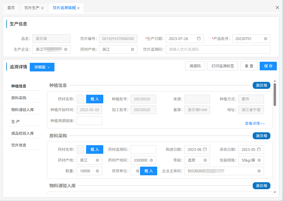This screenshot has width=283, height=201.
Task: Clear the top 药材产地 浙江 value
Action: (132, 49)
